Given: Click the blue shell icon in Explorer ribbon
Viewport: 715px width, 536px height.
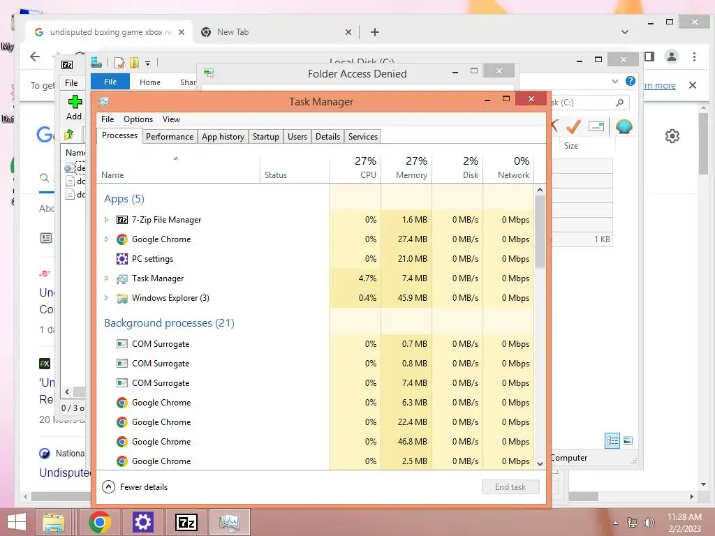Looking at the screenshot, I should (624, 126).
